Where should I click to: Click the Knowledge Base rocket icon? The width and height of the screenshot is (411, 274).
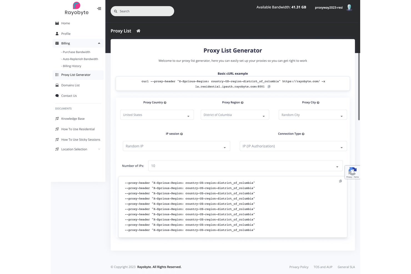[x=57, y=119]
